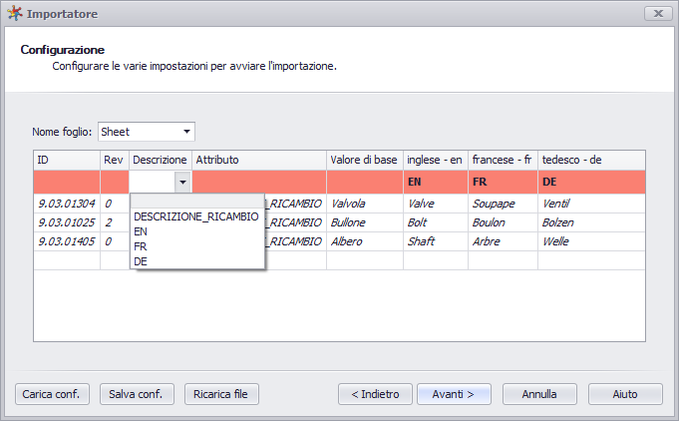Screen dimensions: 679x421
Task: Open help with the Aiuto button
Action: tap(625, 394)
